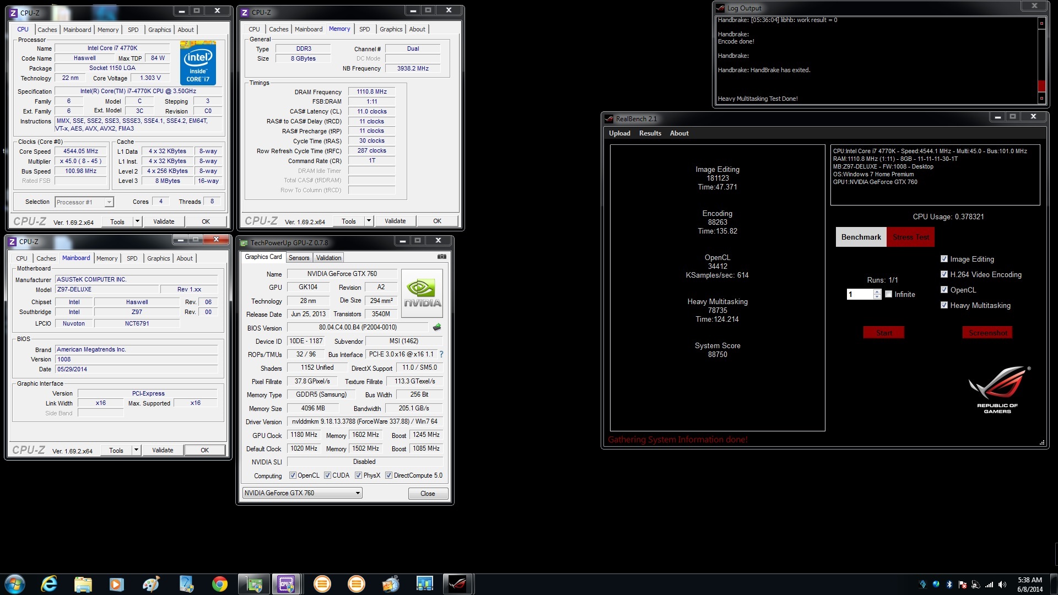Screen dimensions: 1058x595
Task: Click Validate in CPU-Z Memory window
Action: tap(395, 221)
